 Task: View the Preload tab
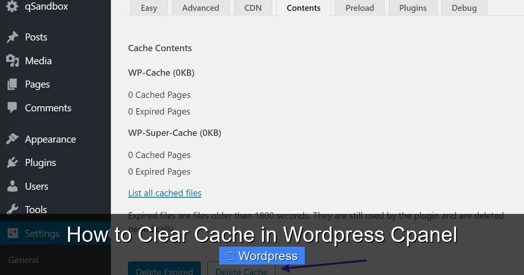(x=359, y=8)
